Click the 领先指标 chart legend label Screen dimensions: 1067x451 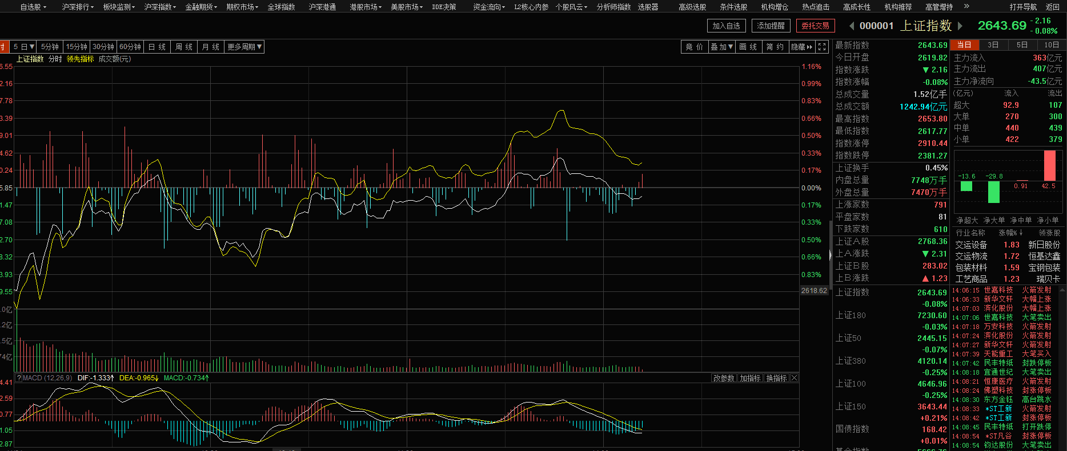point(80,59)
